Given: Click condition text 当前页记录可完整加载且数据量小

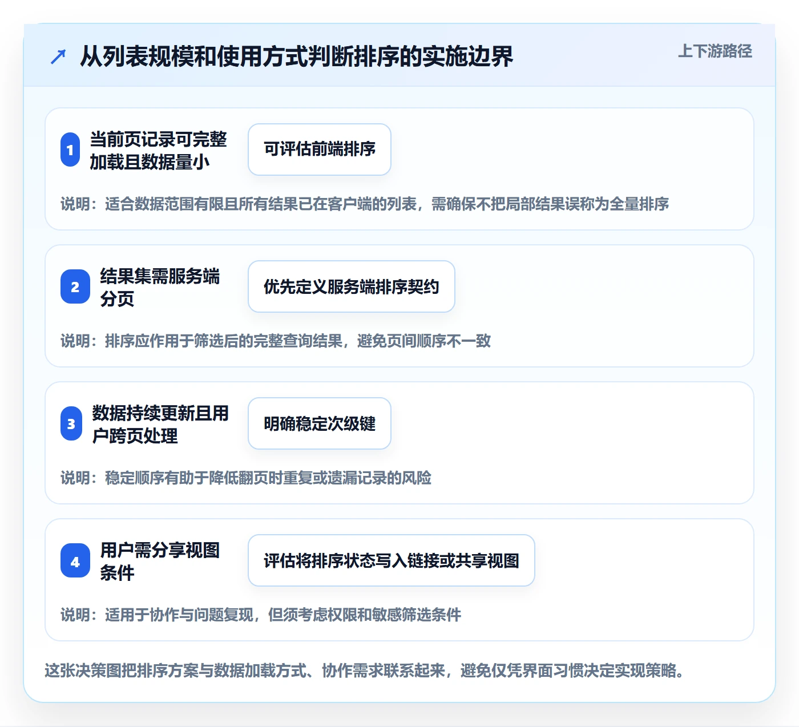Looking at the screenshot, I should pyautogui.click(x=158, y=150).
